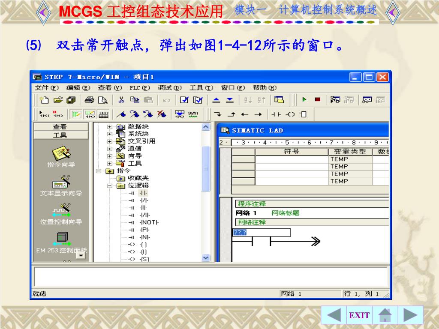439x329 pixels.
Task: Toggle the symbol information table view
Action: pyautogui.click(x=103, y=114)
